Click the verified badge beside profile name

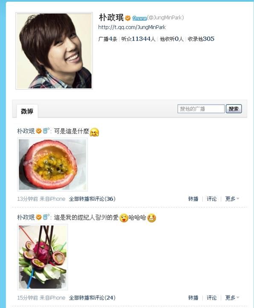click(x=128, y=18)
